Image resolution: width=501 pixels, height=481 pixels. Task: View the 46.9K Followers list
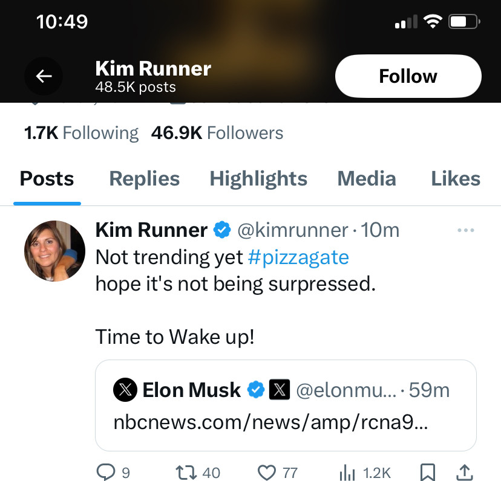pyautogui.click(x=217, y=133)
